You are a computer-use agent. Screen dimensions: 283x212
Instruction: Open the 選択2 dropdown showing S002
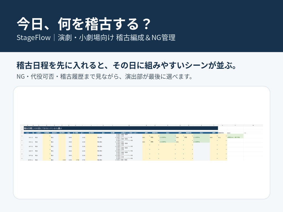pyautogui.click(x=184, y=136)
